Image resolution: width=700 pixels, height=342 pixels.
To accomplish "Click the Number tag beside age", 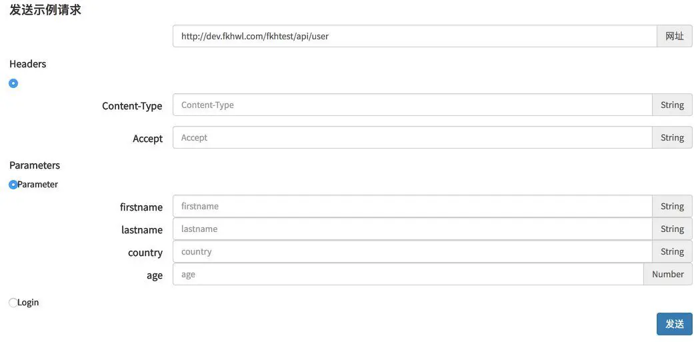I will (667, 274).
